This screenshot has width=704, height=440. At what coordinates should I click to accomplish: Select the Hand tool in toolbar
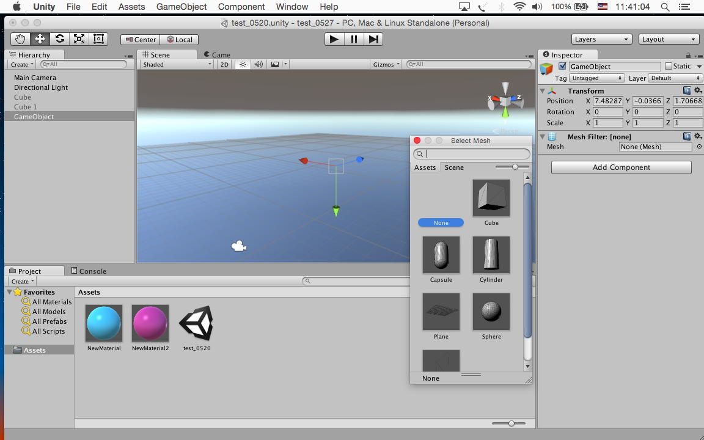(20, 39)
